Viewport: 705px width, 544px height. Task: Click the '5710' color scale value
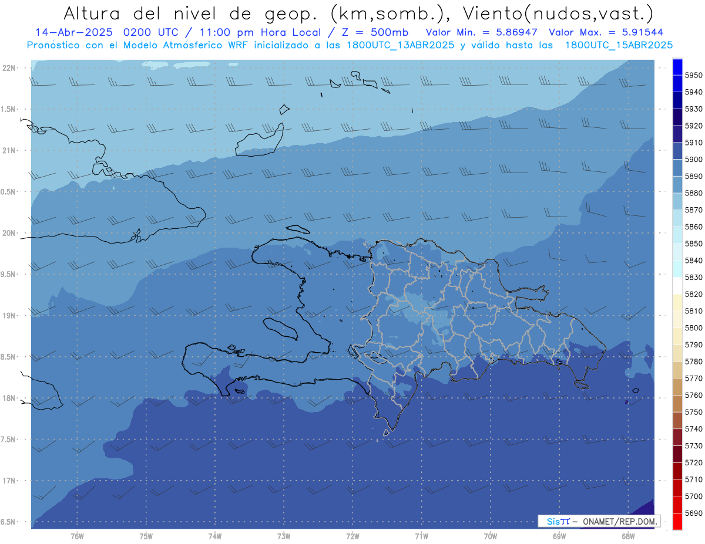click(x=693, y=479)
